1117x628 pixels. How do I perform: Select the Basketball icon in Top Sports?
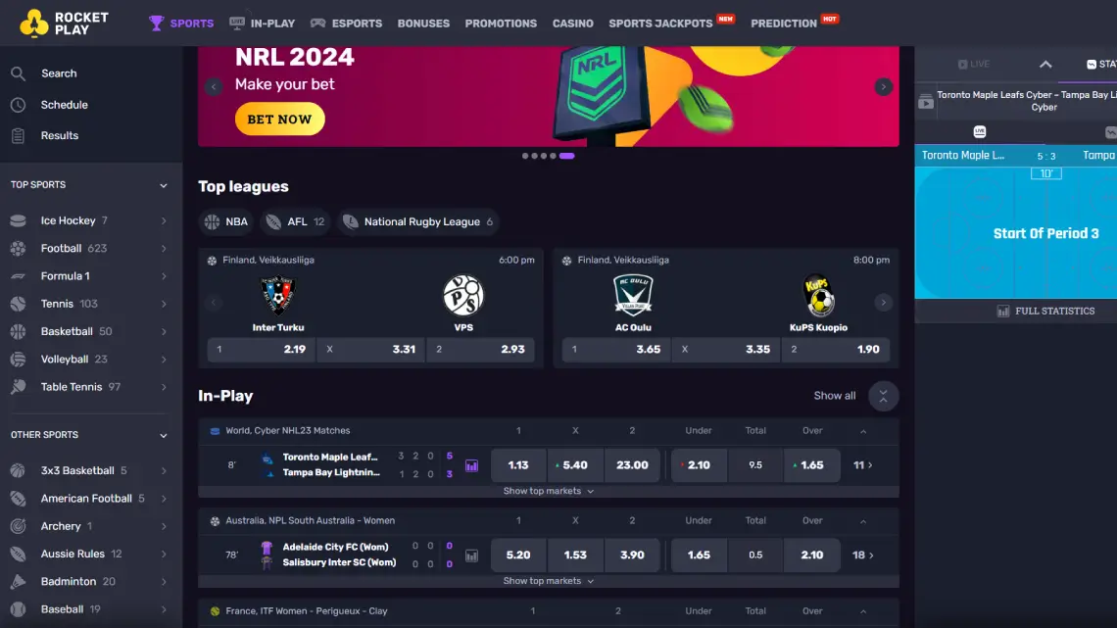click(x=18, y=332)
